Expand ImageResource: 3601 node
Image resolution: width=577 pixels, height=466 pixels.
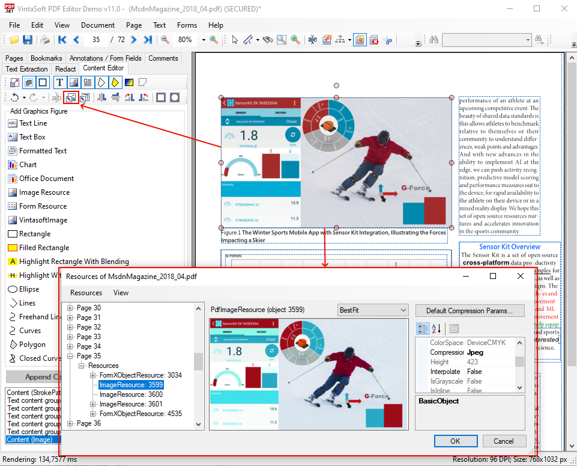[x=92, y=405]
